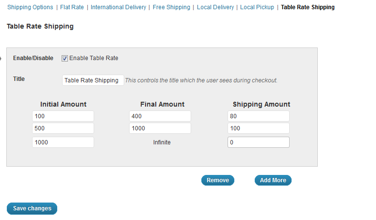Viewport: 376px width, 220px height.
Task: Click Initial Amount field containing 100
Action: coord(63,116)
